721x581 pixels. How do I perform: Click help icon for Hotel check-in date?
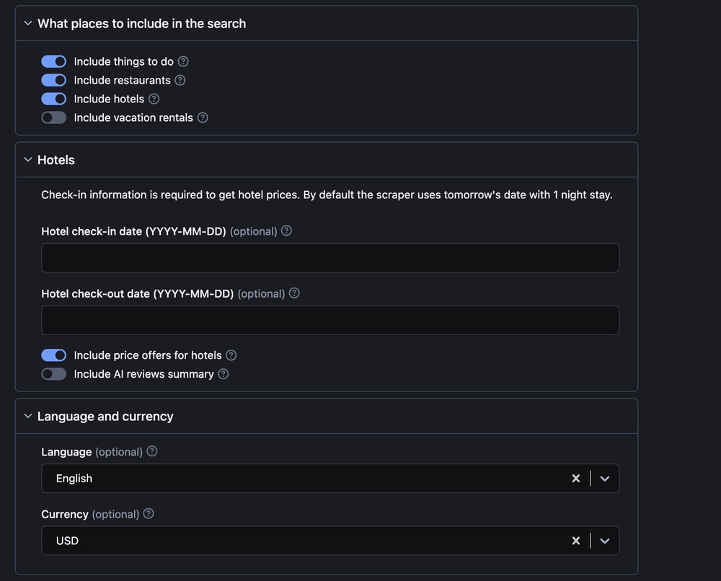point(287,231)
